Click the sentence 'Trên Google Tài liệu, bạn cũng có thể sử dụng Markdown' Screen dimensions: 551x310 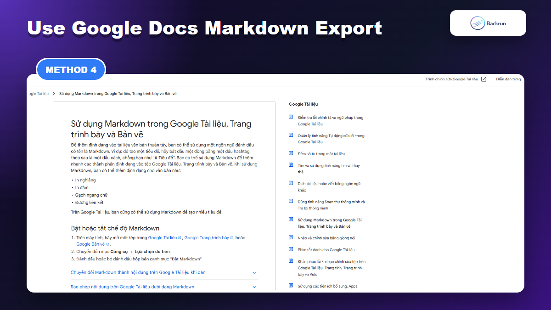tap(146, 212)
